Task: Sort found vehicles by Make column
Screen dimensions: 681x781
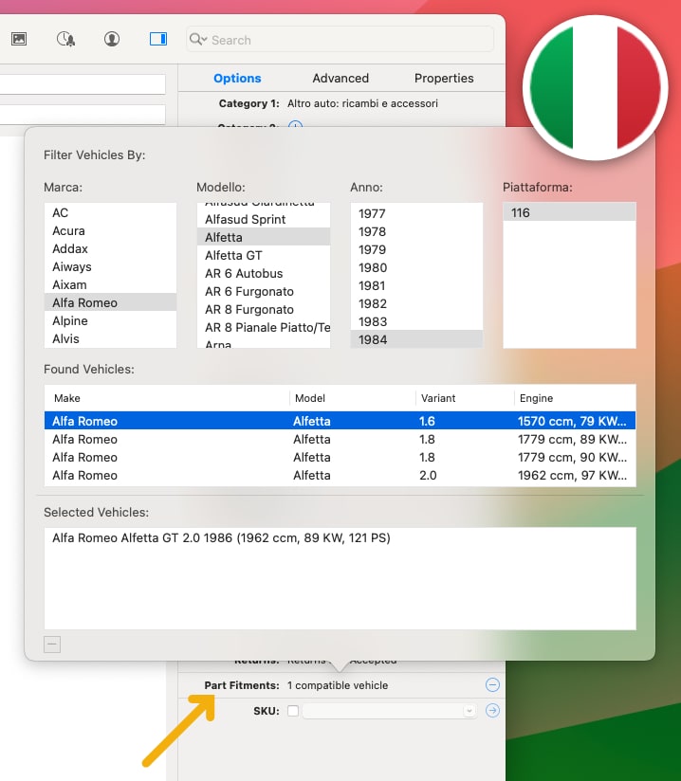Action: tap(167, 398)
